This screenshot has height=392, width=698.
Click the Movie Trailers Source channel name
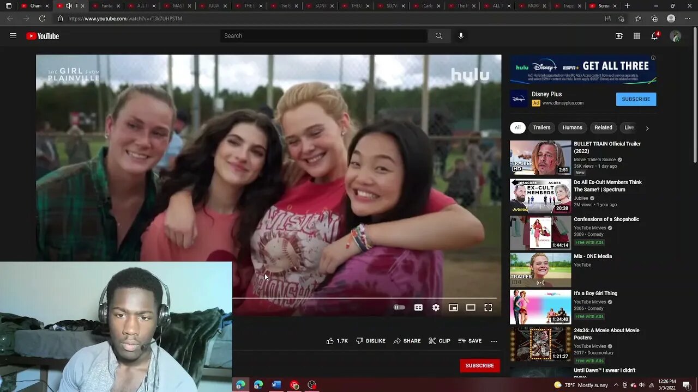[x=594, y=160]
